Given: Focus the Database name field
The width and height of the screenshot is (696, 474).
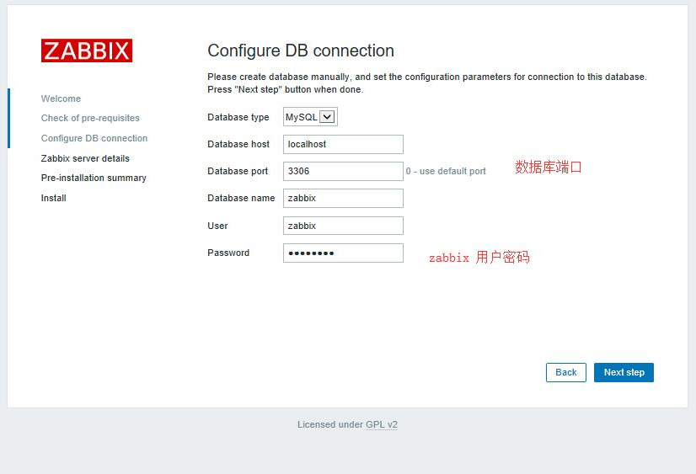Looking at the screenshot, I should point(343,198).
